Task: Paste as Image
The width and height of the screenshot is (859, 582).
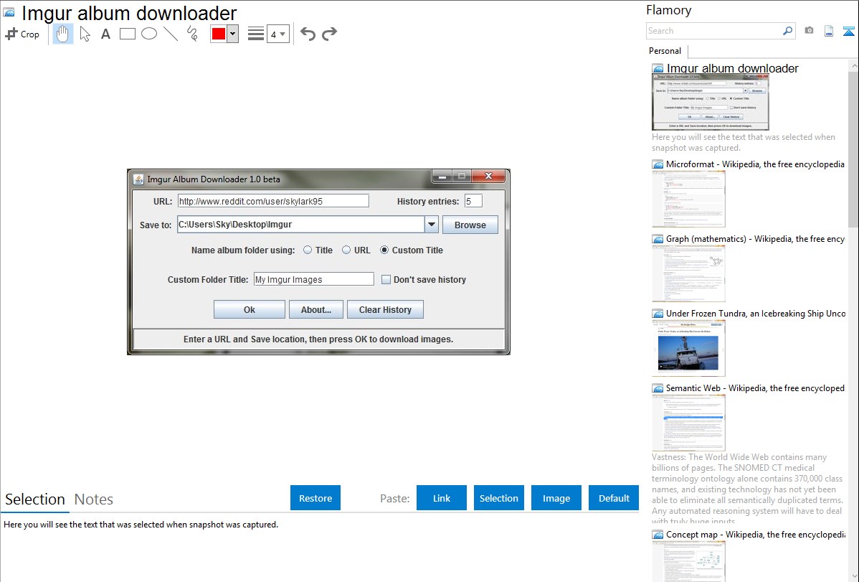Action: coord(556,498)
